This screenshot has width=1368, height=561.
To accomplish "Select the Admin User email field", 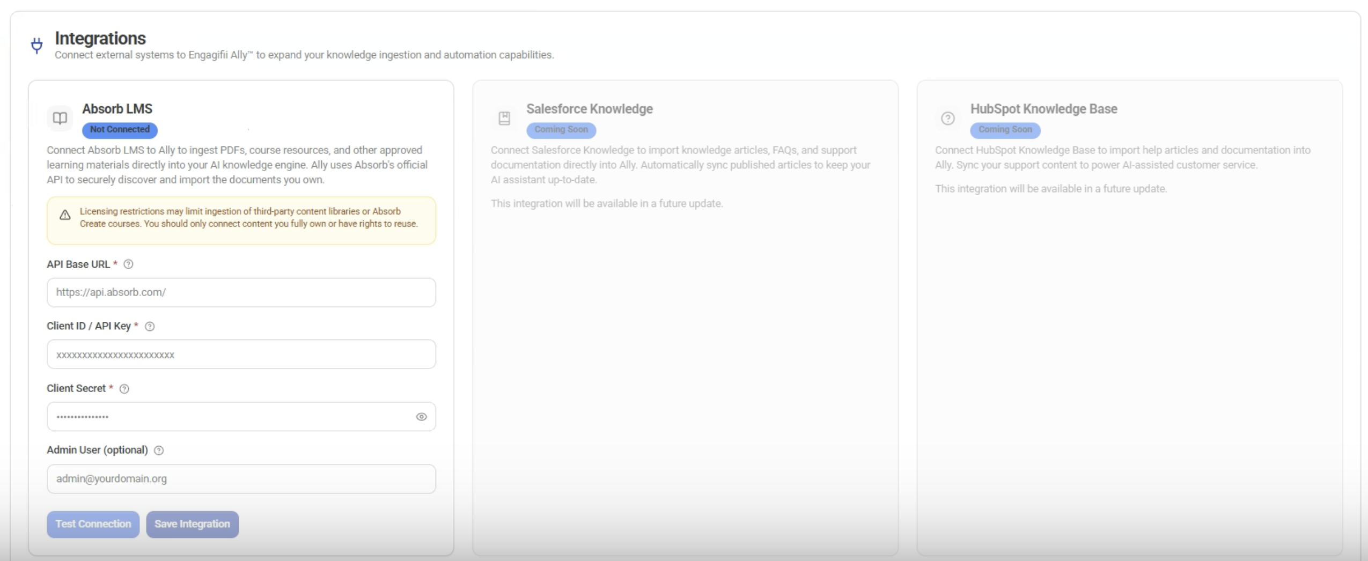I will (241, 479).
